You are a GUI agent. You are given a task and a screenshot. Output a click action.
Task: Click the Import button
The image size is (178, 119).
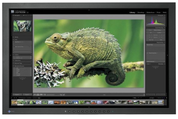(x=17, y=95)
